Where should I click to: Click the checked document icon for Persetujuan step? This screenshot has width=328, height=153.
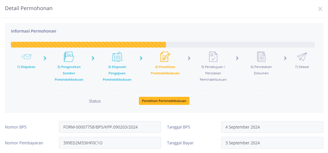pos(213,56)
